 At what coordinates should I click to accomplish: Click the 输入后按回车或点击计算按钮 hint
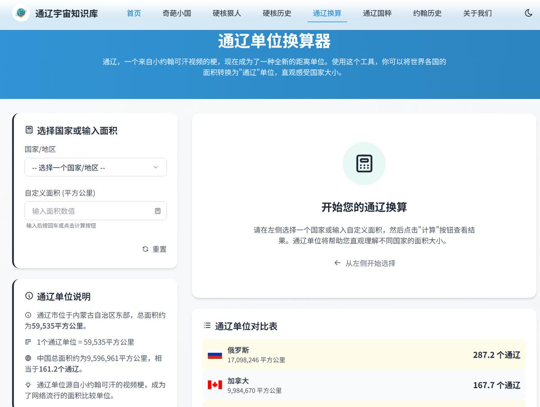click(61, 225)
